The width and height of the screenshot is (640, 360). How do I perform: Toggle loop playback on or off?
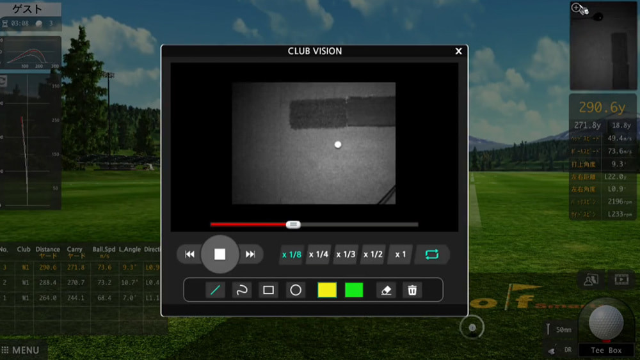432,254
